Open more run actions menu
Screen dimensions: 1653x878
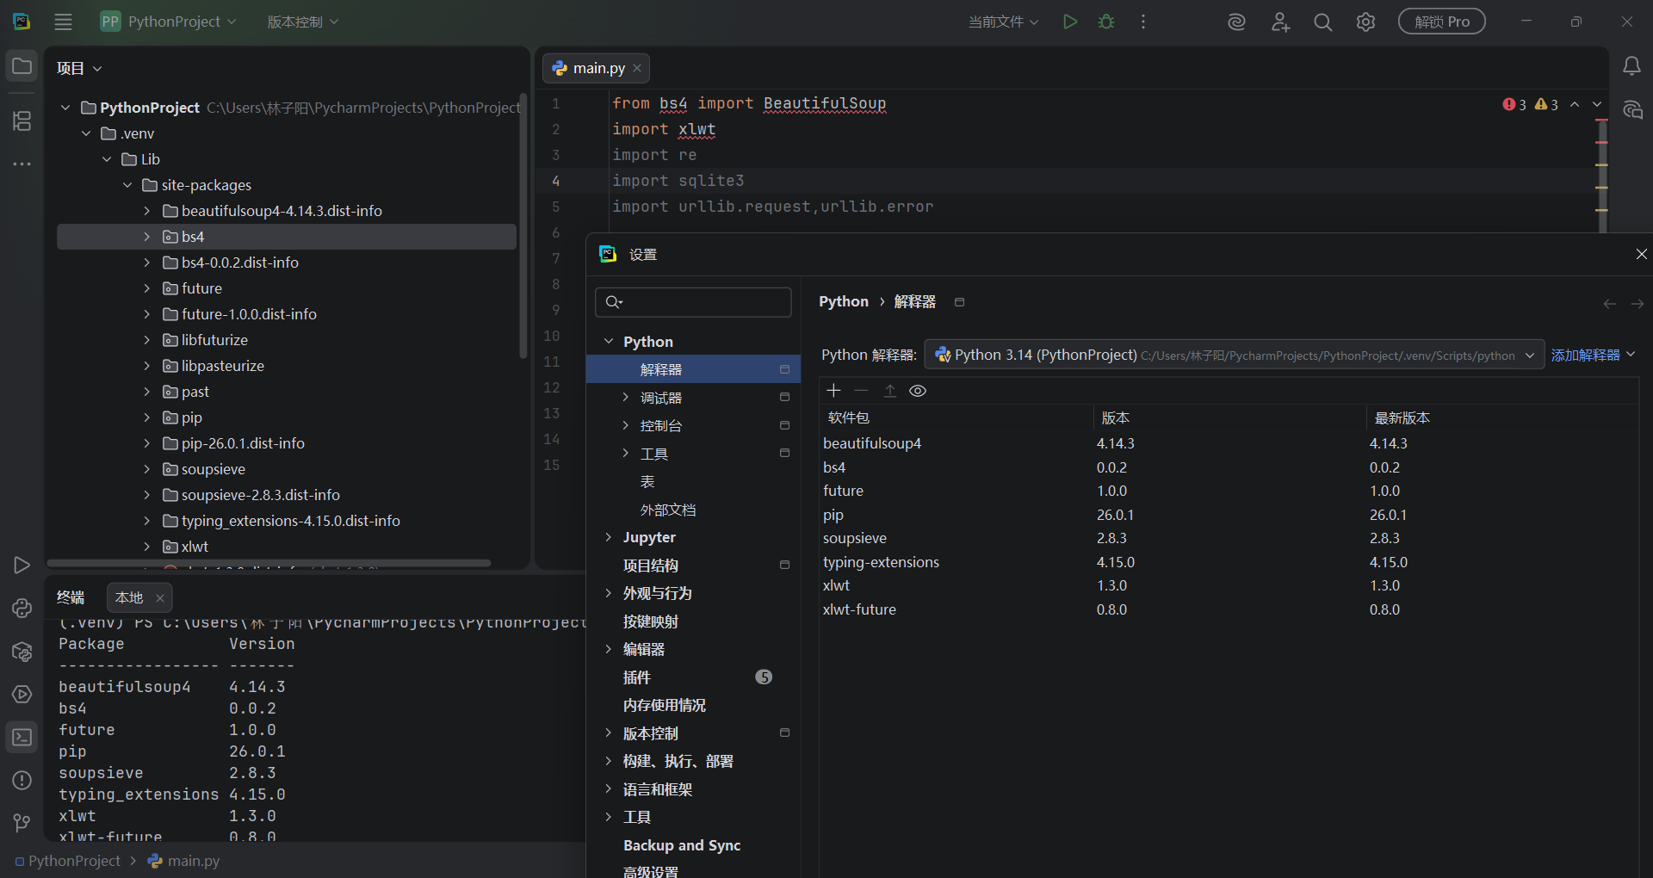[1143, 22]
